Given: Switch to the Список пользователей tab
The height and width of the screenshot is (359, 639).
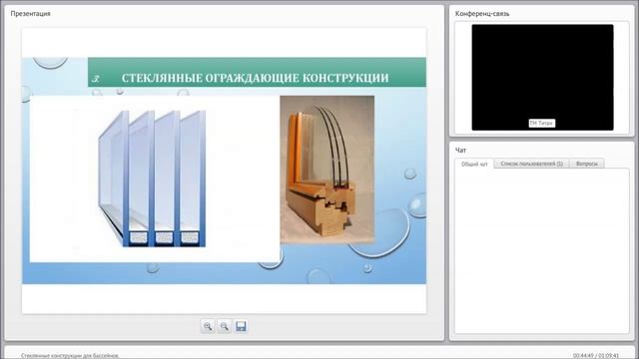Looking at the screenshot, I should (531, 164).
